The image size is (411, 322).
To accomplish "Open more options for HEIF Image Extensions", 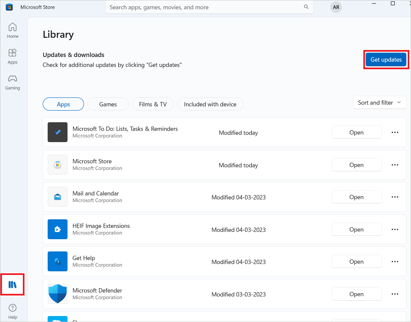I will tap(395, 229).
